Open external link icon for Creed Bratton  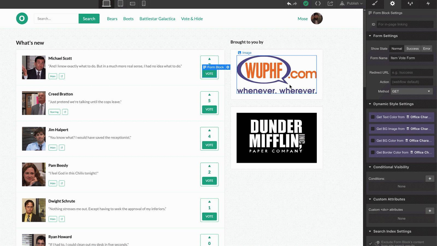tap(65, 112)
